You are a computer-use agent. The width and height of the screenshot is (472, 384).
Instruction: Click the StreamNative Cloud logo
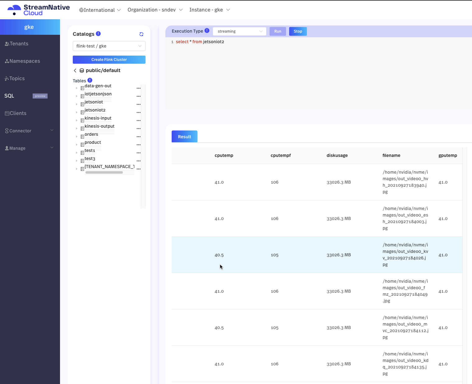[x=39, y=10]
